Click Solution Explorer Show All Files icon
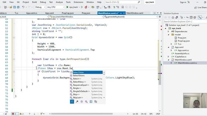 coord(195,17)
